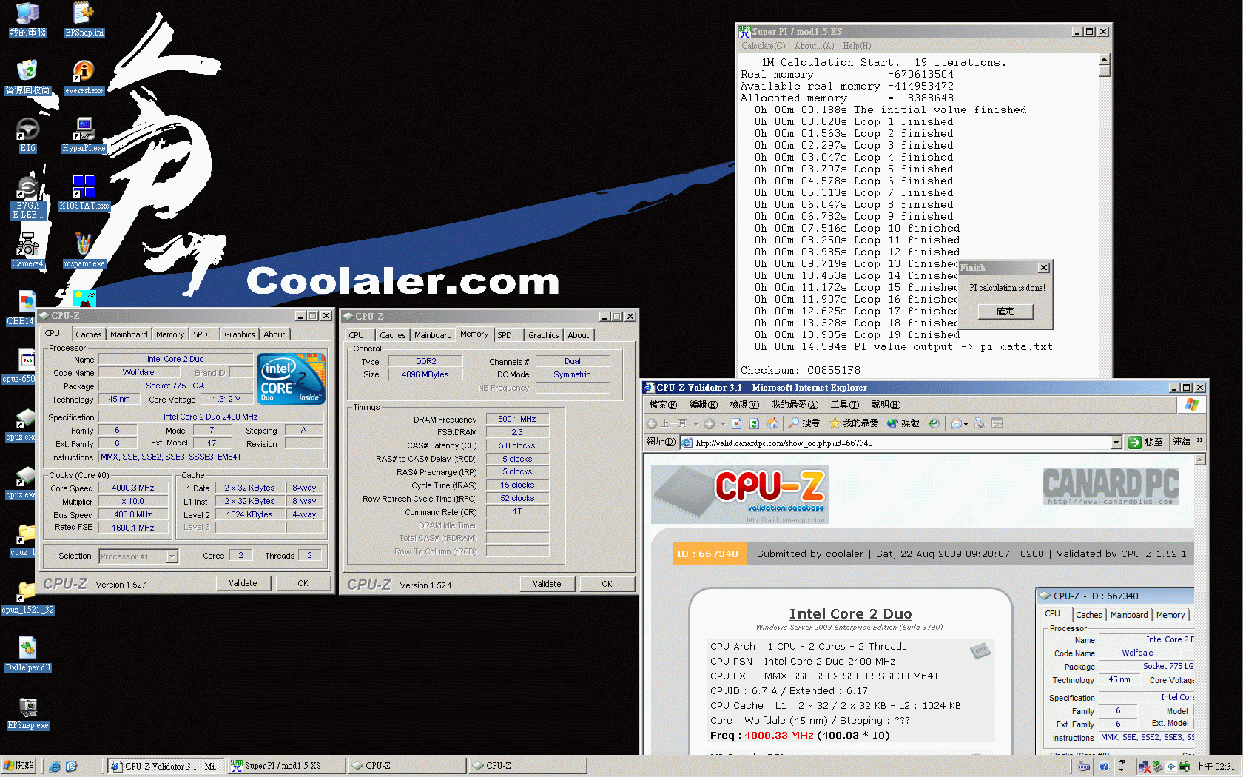This screenshot has width=1243, height=777.
Task: Click the IE Stop icon
Action: click(736, 423)
